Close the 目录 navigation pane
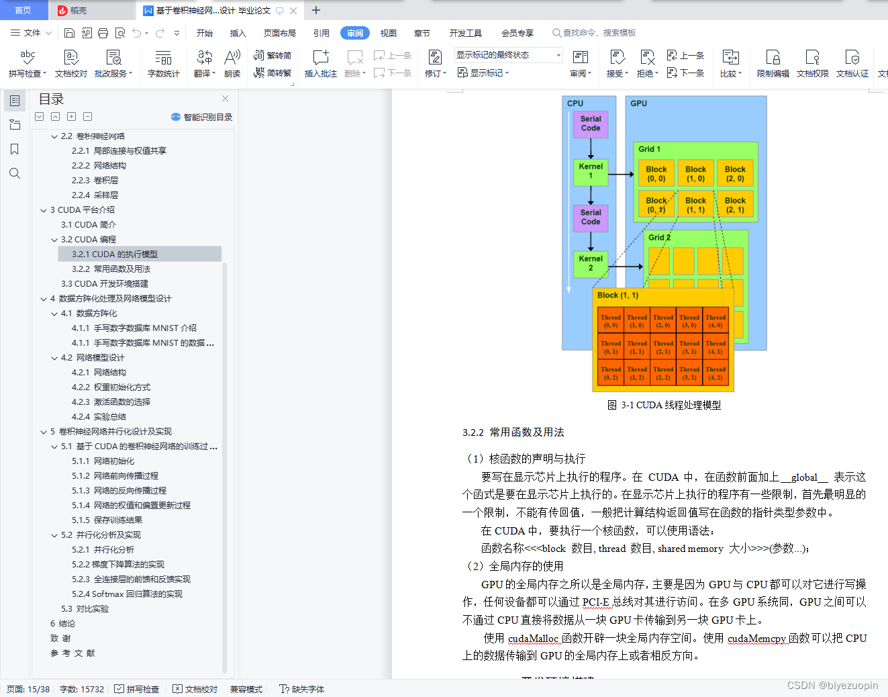 (x=225, y=99)
